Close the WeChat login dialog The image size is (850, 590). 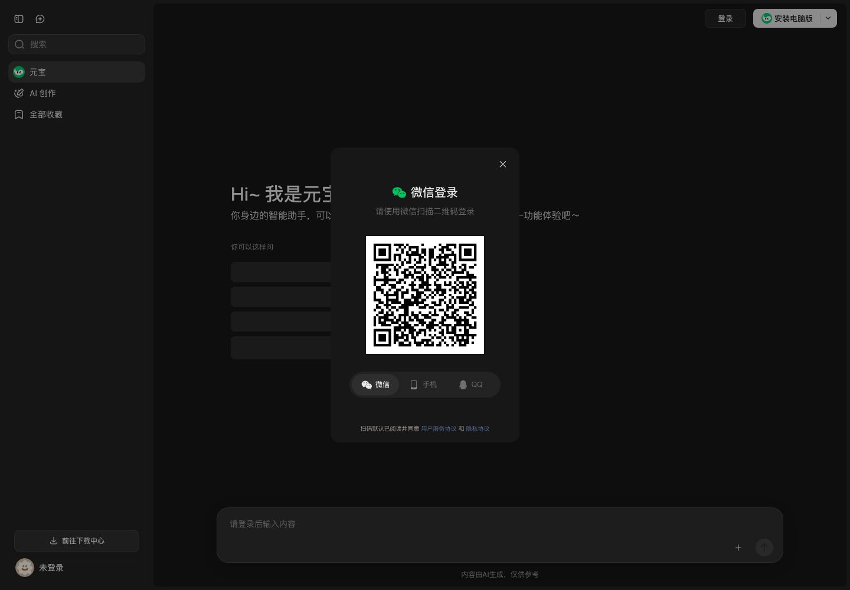[x=503, y=164]
